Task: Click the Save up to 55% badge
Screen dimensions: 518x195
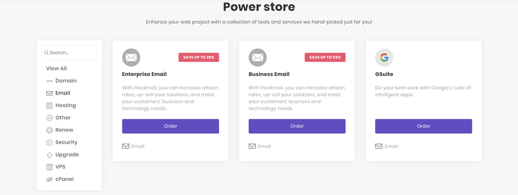Action: tap(325, 57)
